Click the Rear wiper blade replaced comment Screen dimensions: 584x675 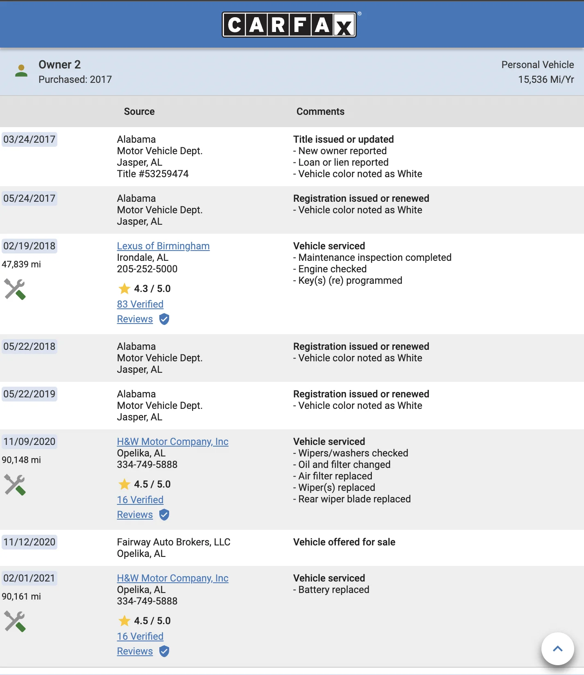click(x=352, y=499)
